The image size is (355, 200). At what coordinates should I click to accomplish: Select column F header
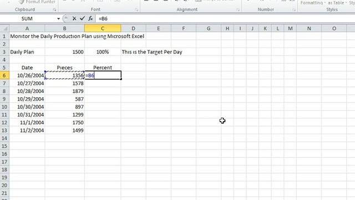coord(184,28)
